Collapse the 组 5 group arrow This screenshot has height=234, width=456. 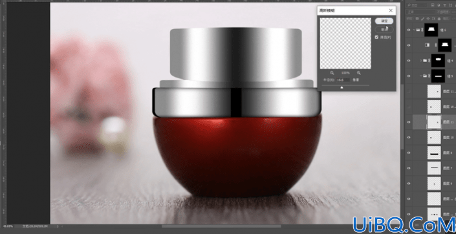click(x=421, y=76)
